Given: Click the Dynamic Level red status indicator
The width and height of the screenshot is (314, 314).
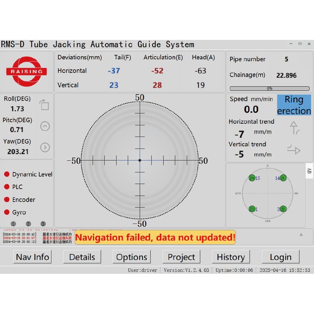Looking at the screenshot, I should point(7,174).
